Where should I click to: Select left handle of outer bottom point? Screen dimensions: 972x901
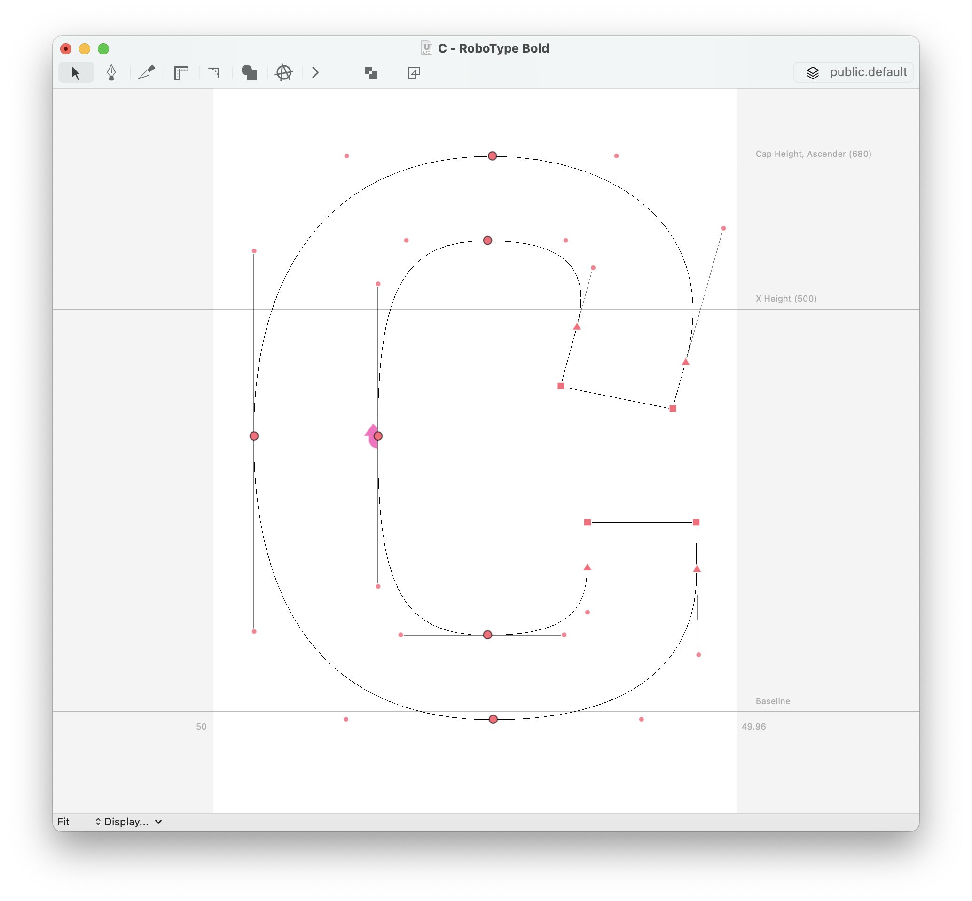click(x=346, y=719)
